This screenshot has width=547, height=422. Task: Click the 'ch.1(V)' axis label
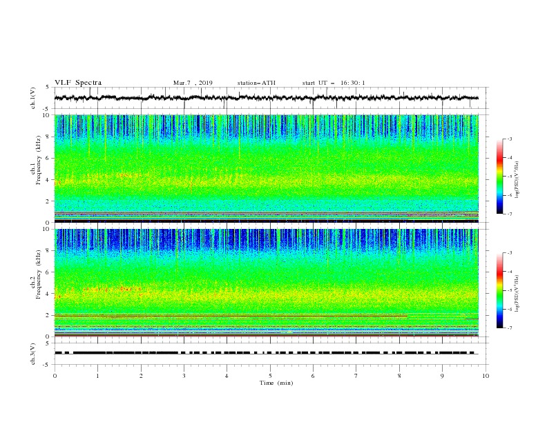click(x=33, y=98)
